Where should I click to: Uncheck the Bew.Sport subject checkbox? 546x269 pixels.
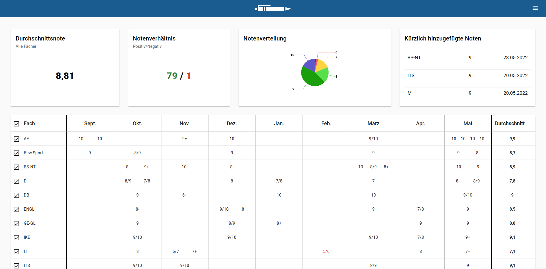pyautogui.click(x=16, y=153)
